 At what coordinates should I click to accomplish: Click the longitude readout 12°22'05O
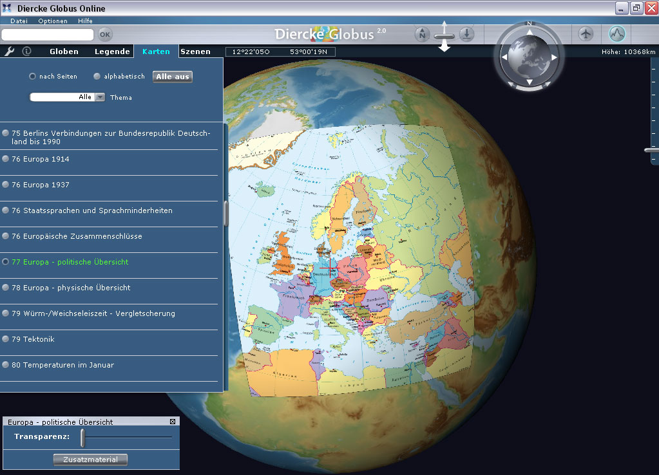[x=251, y=51]
